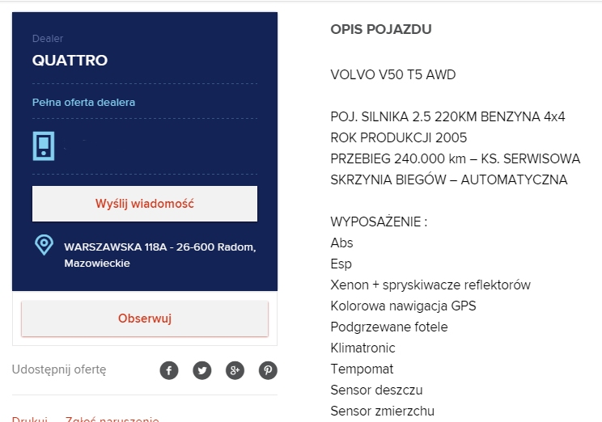Image resolution: width=602 pixels, height=422 pixels.
Task: Click the Tempomat entry
Action: 362,369
